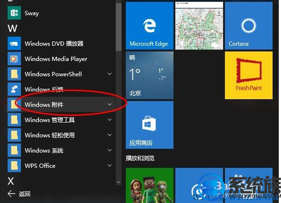Click the 播放和浏览 group heading
Screen dimensions: 281x203
[x=140, y=158]
